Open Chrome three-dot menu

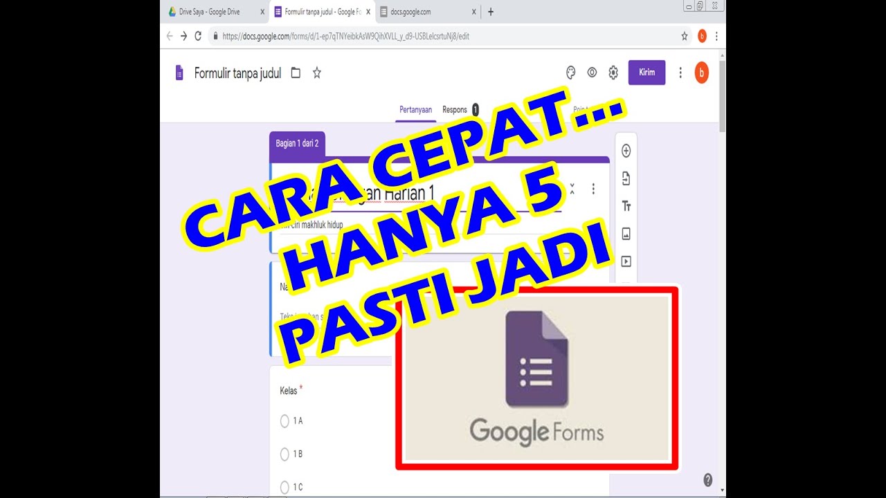coord(716,36)
